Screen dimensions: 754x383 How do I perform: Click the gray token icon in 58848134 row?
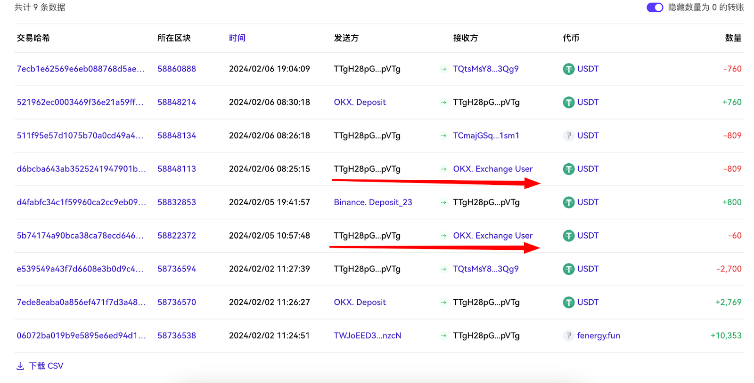[568, 136]
